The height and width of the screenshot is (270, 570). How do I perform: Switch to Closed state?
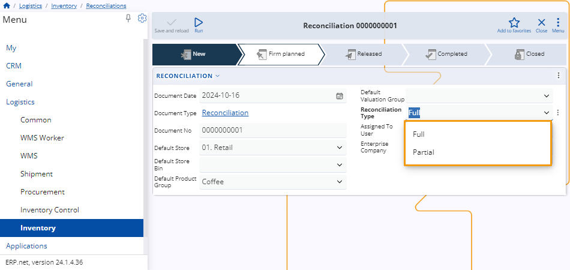527,54
